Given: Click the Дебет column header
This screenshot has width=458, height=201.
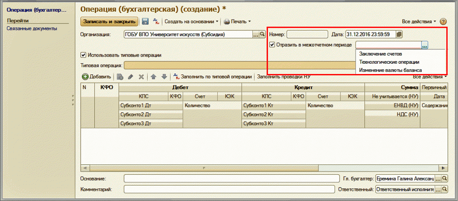Looking at the screenshot, I should (x=180, y=87).
